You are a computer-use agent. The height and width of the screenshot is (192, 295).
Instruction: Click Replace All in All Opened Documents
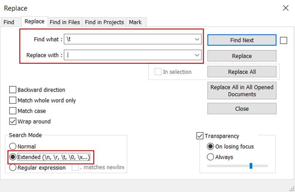pyautogui.click(x=242, y=90)
